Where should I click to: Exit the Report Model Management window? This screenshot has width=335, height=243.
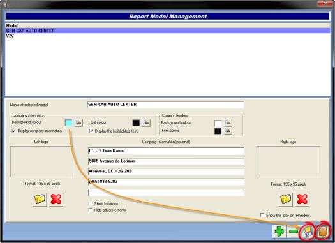[x=323, y=232]
